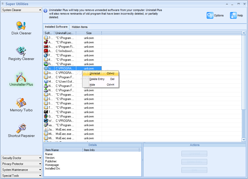Click the Options text label
This screenshot has width=248, height=179.
(219, 15)
